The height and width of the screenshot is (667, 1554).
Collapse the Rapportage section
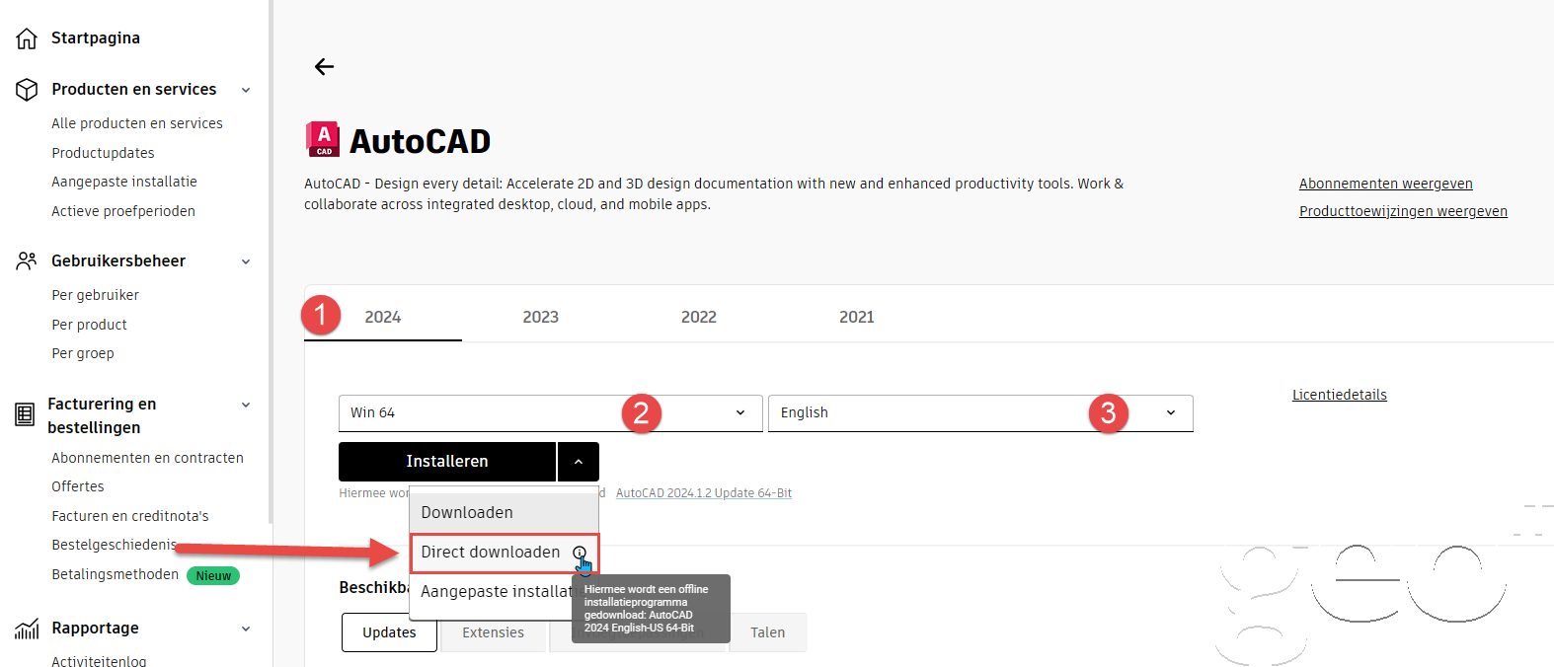click(246, 629)
